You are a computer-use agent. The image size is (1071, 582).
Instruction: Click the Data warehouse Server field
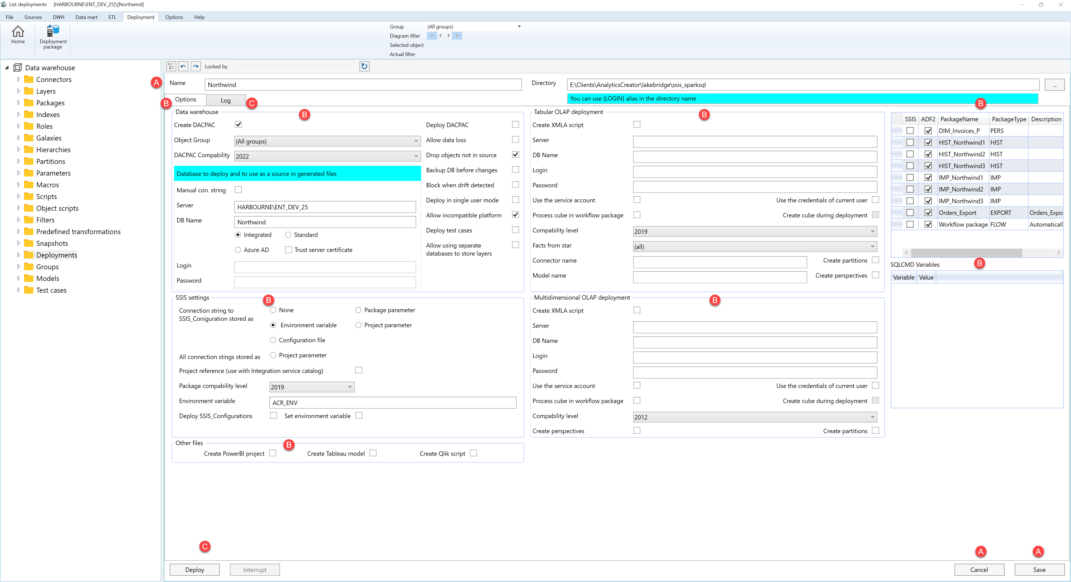[325, 207]
